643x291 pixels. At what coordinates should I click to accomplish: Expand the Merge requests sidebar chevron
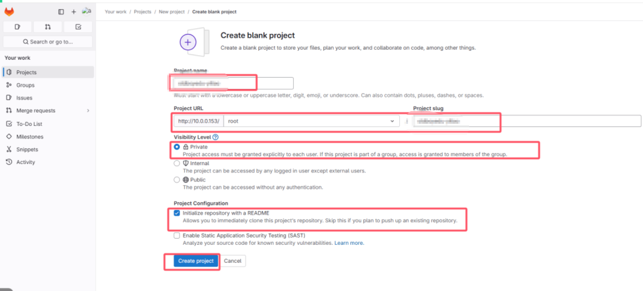[x=88, y=111]
